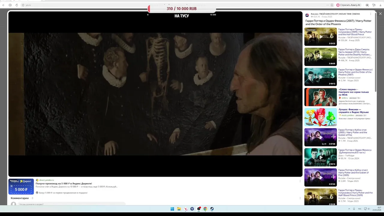Open Steam from the taskbar
Screen dimensions: 384x216
pyautogui.click(x=212, y=209)
